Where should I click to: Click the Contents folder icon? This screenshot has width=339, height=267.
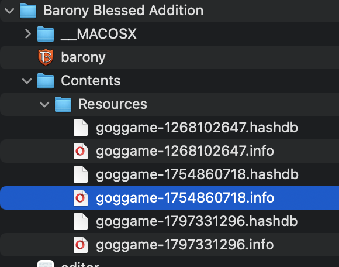(46, 81)
